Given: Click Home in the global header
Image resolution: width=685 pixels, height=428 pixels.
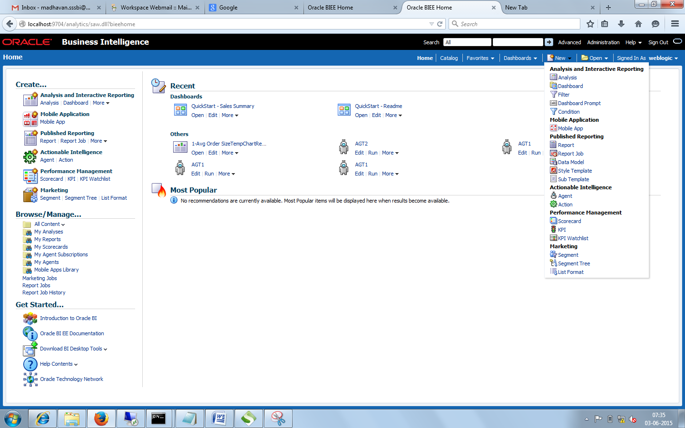Looking at the screenshot, I should click(x=425, y=58).
